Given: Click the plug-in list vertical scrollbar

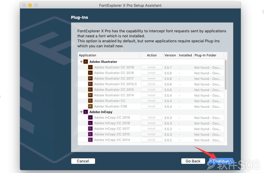Looking at the screenshot, I should click(226, 75).
